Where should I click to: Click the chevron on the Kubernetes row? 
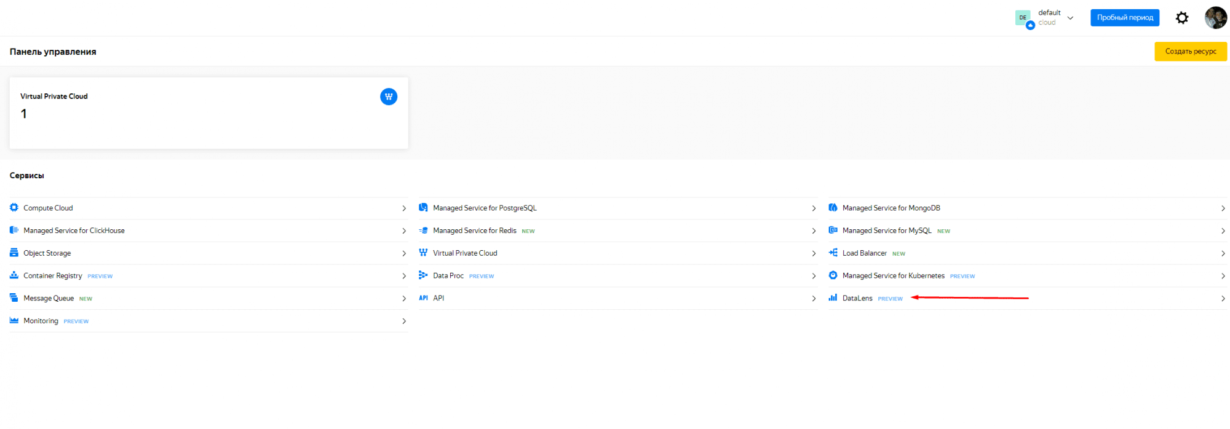pyautogui.click(x=1223, y=276)
